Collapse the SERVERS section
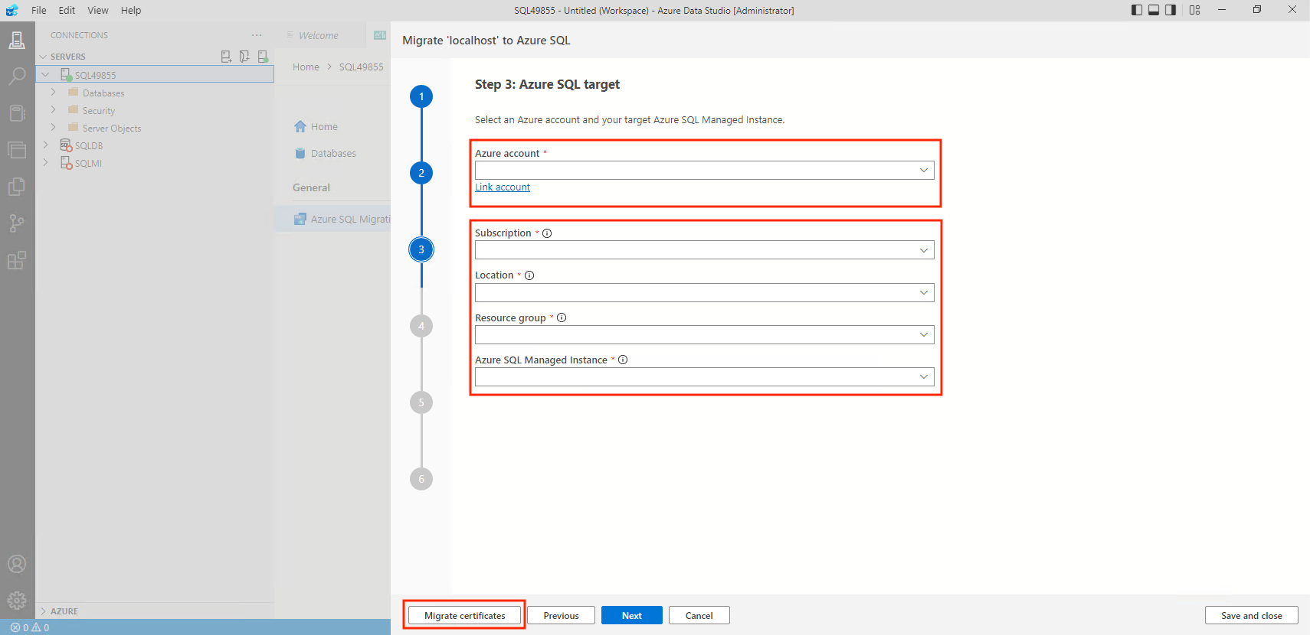The height and width of the screenshot is (635, 1310). tap(44, 57)
